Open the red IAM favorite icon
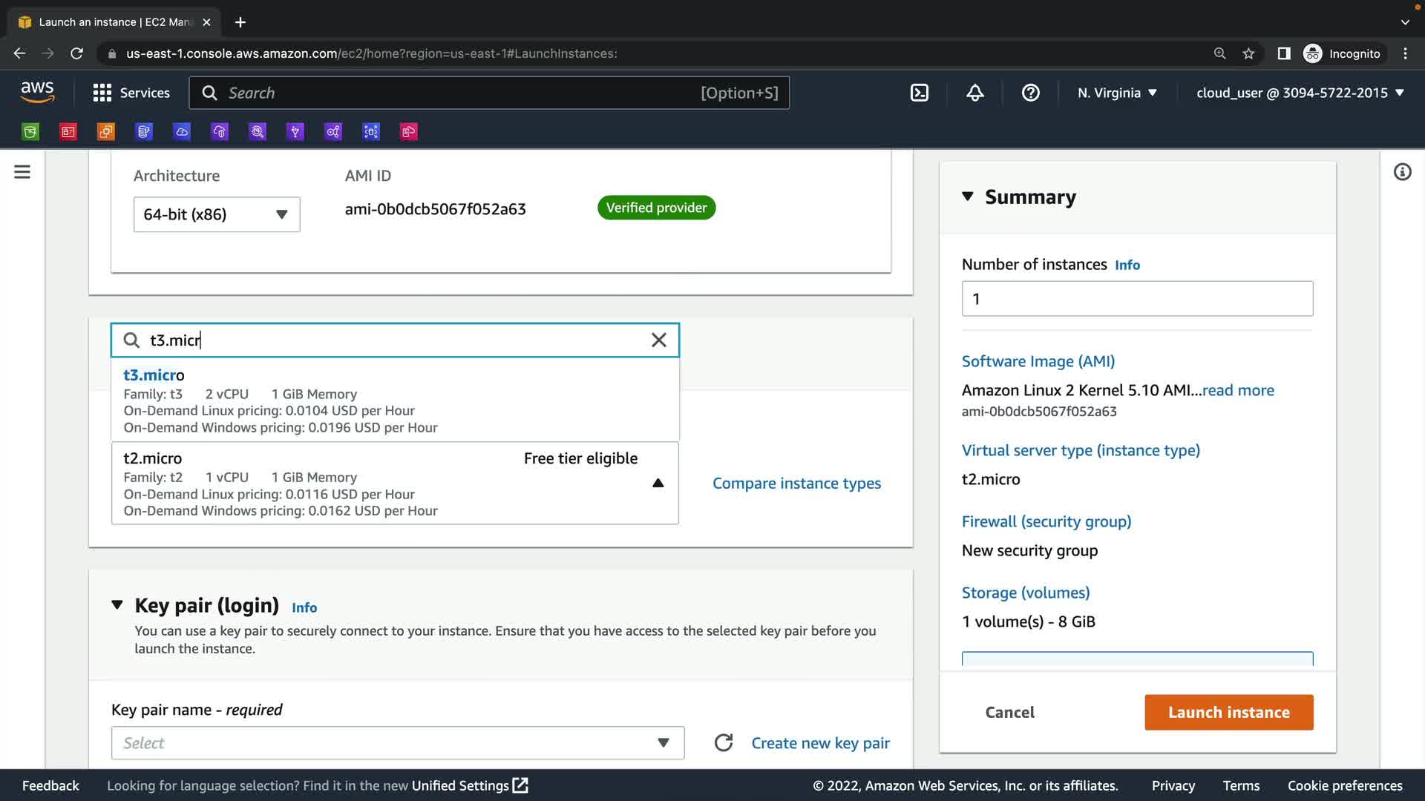The height and width of the screenshot is (801, 1425). (68, 132)
